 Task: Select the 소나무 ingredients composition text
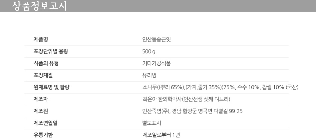[220, 87]
